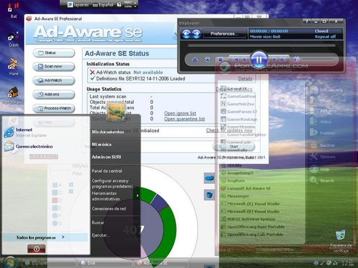Screen dimensions: 358x268
Task: Click the BSplayer pause button
Action: [259, 60]
